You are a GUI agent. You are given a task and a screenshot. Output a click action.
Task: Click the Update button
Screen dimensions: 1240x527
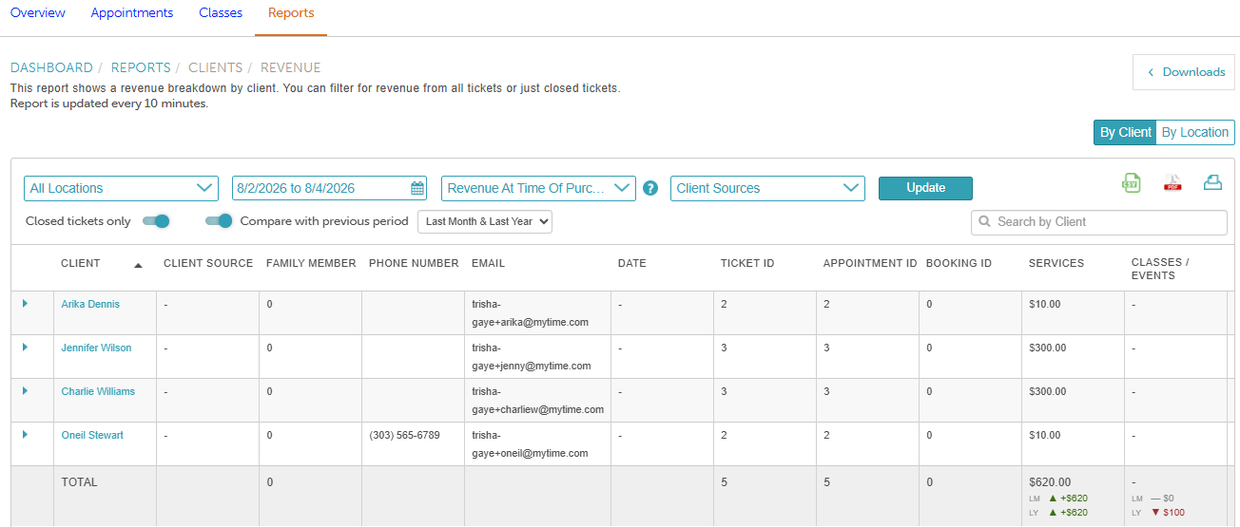click(925, 188)
